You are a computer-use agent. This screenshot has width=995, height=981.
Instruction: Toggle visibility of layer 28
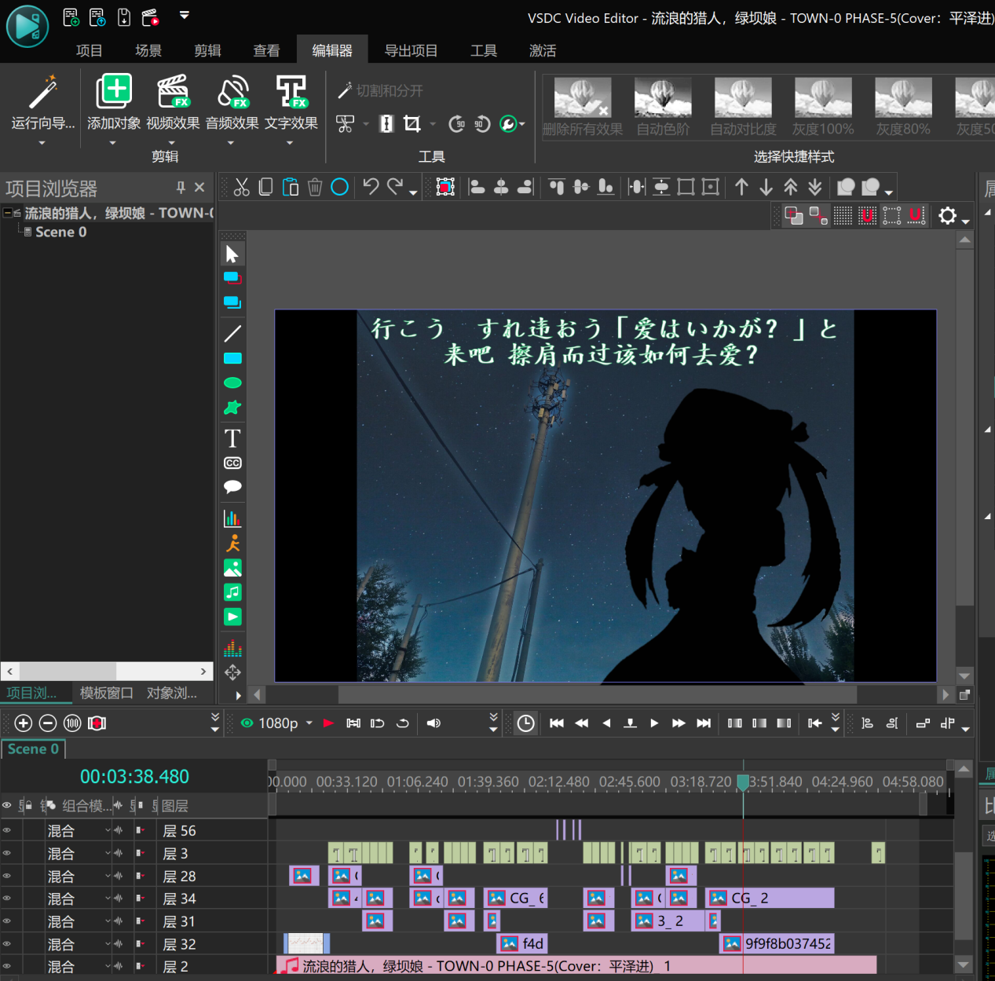point(7,877)
